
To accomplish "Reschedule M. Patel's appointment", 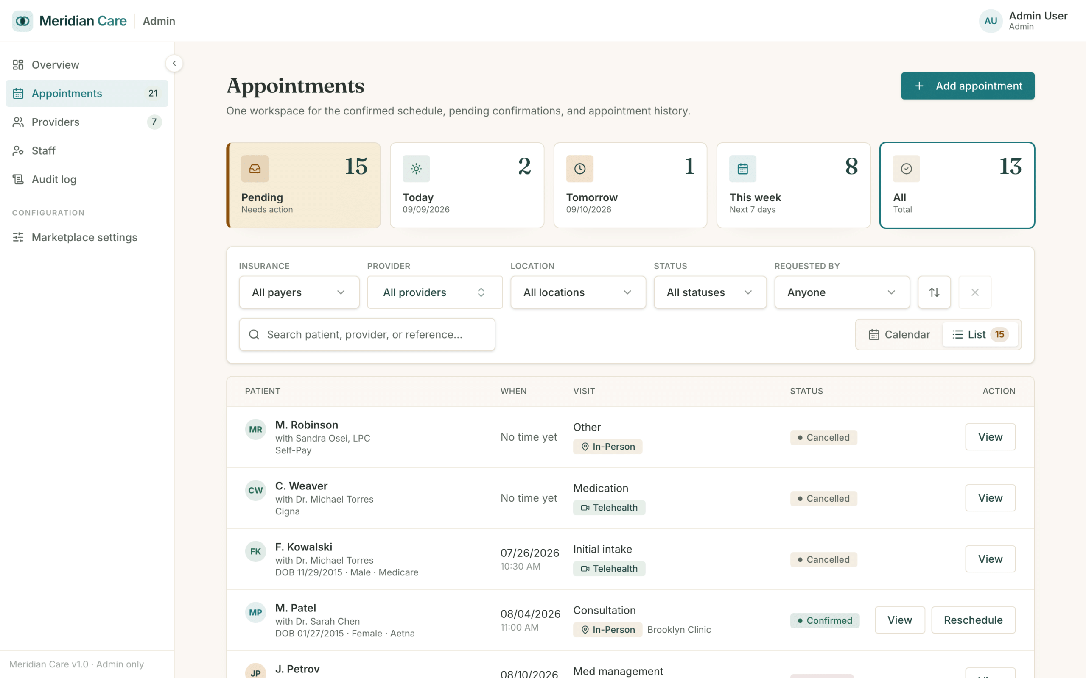I will point(973,620).
